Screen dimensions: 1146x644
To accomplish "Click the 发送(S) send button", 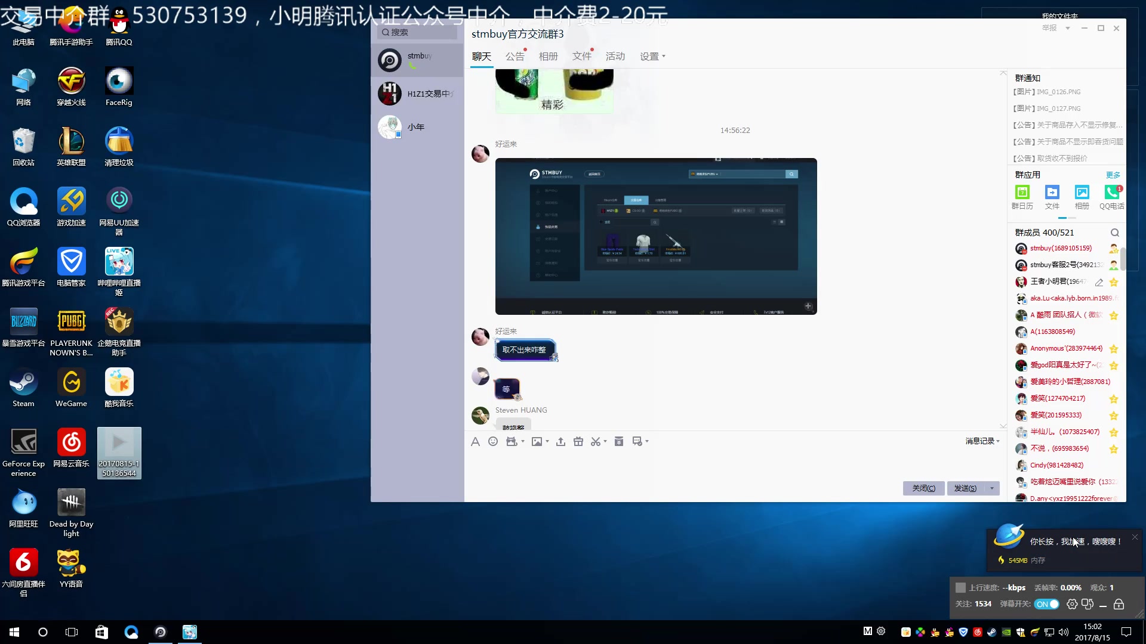I will coord(966,488).
